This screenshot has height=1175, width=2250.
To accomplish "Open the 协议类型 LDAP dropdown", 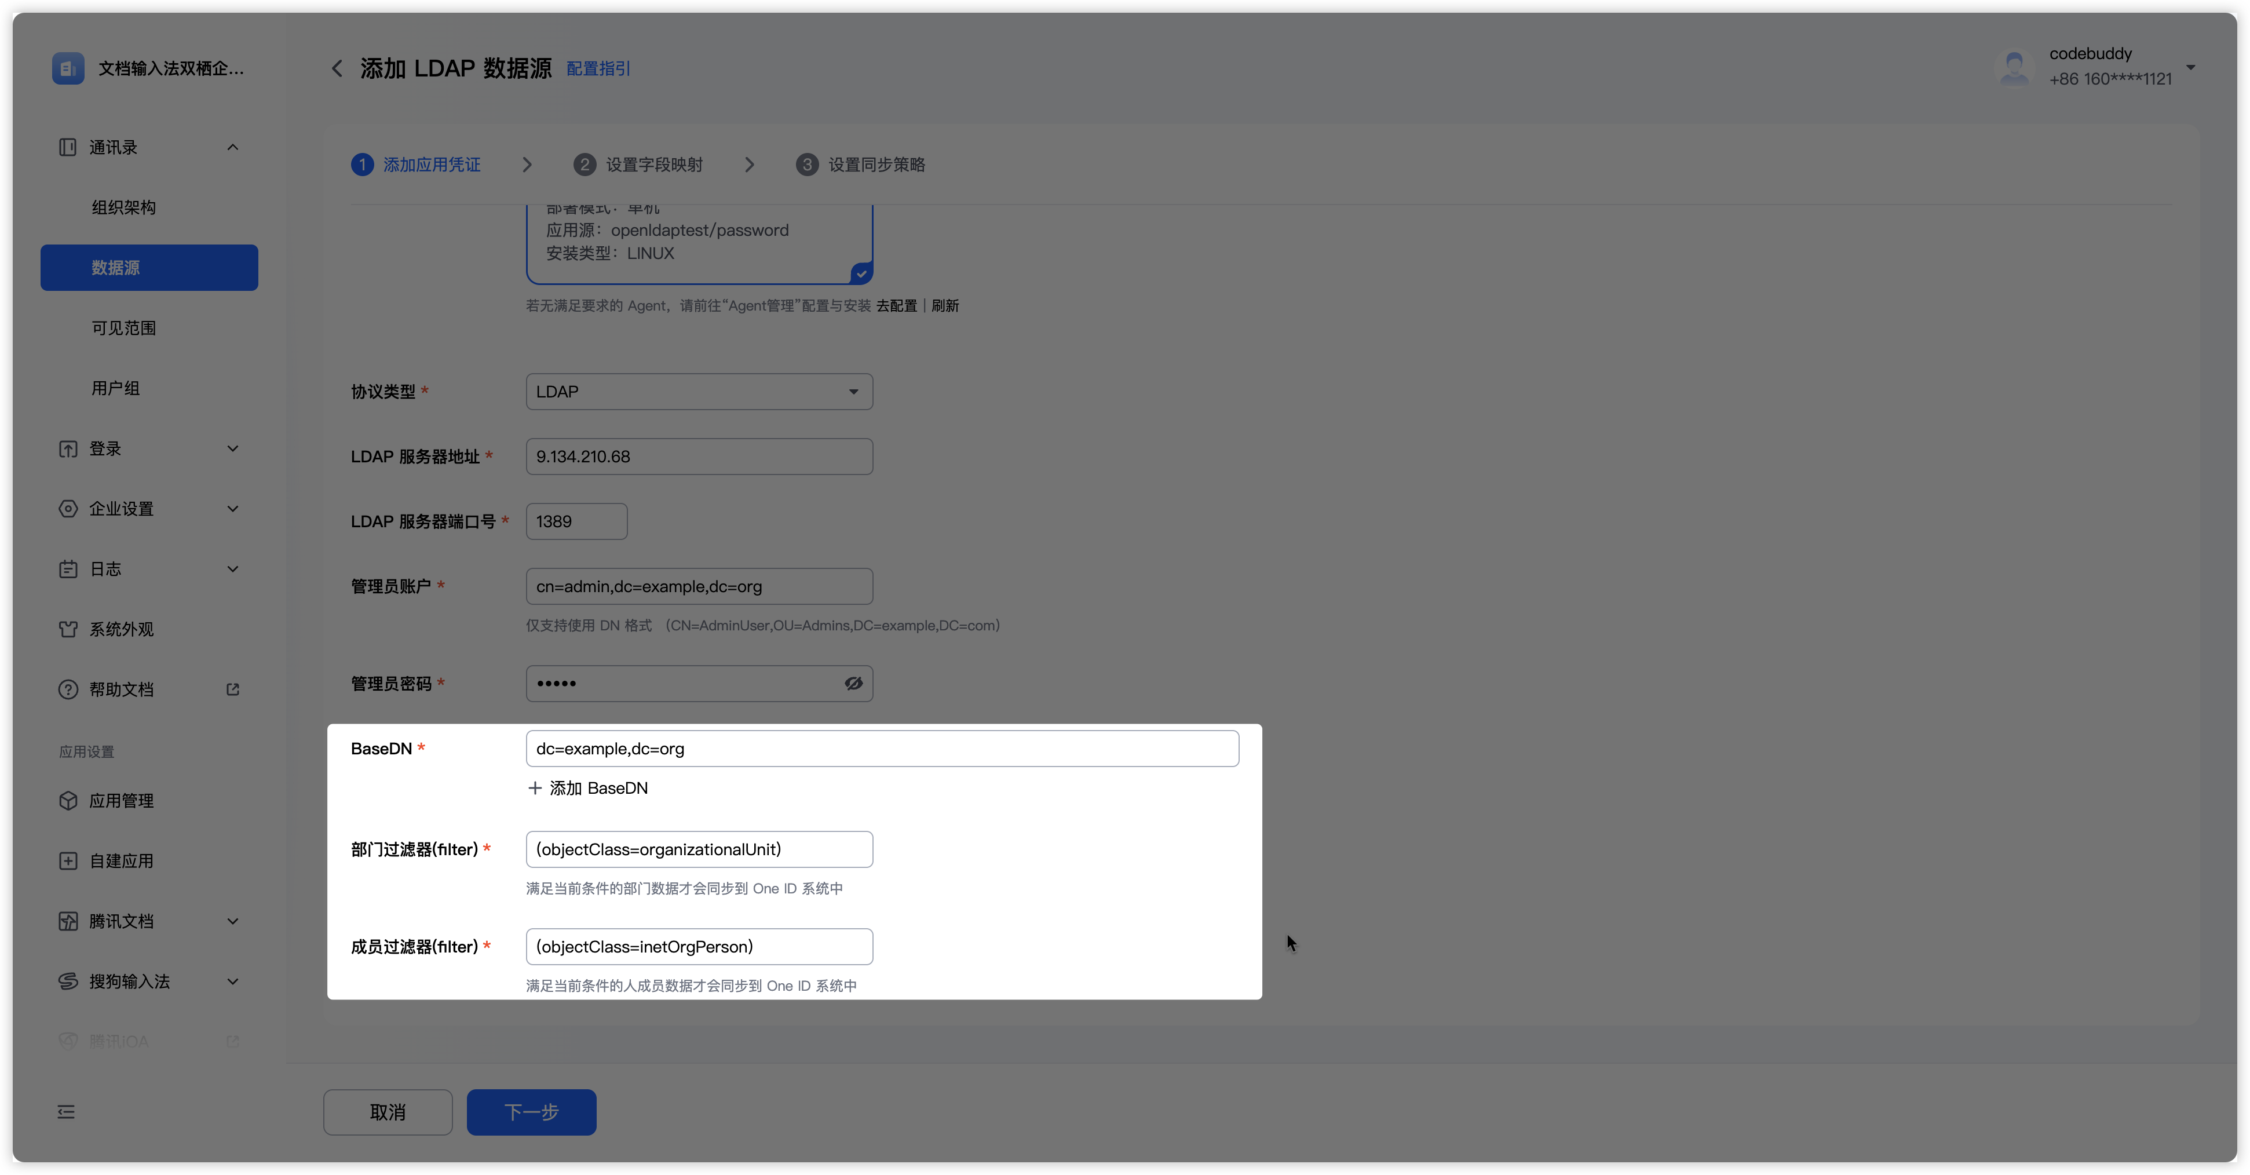I will point(699,391).
